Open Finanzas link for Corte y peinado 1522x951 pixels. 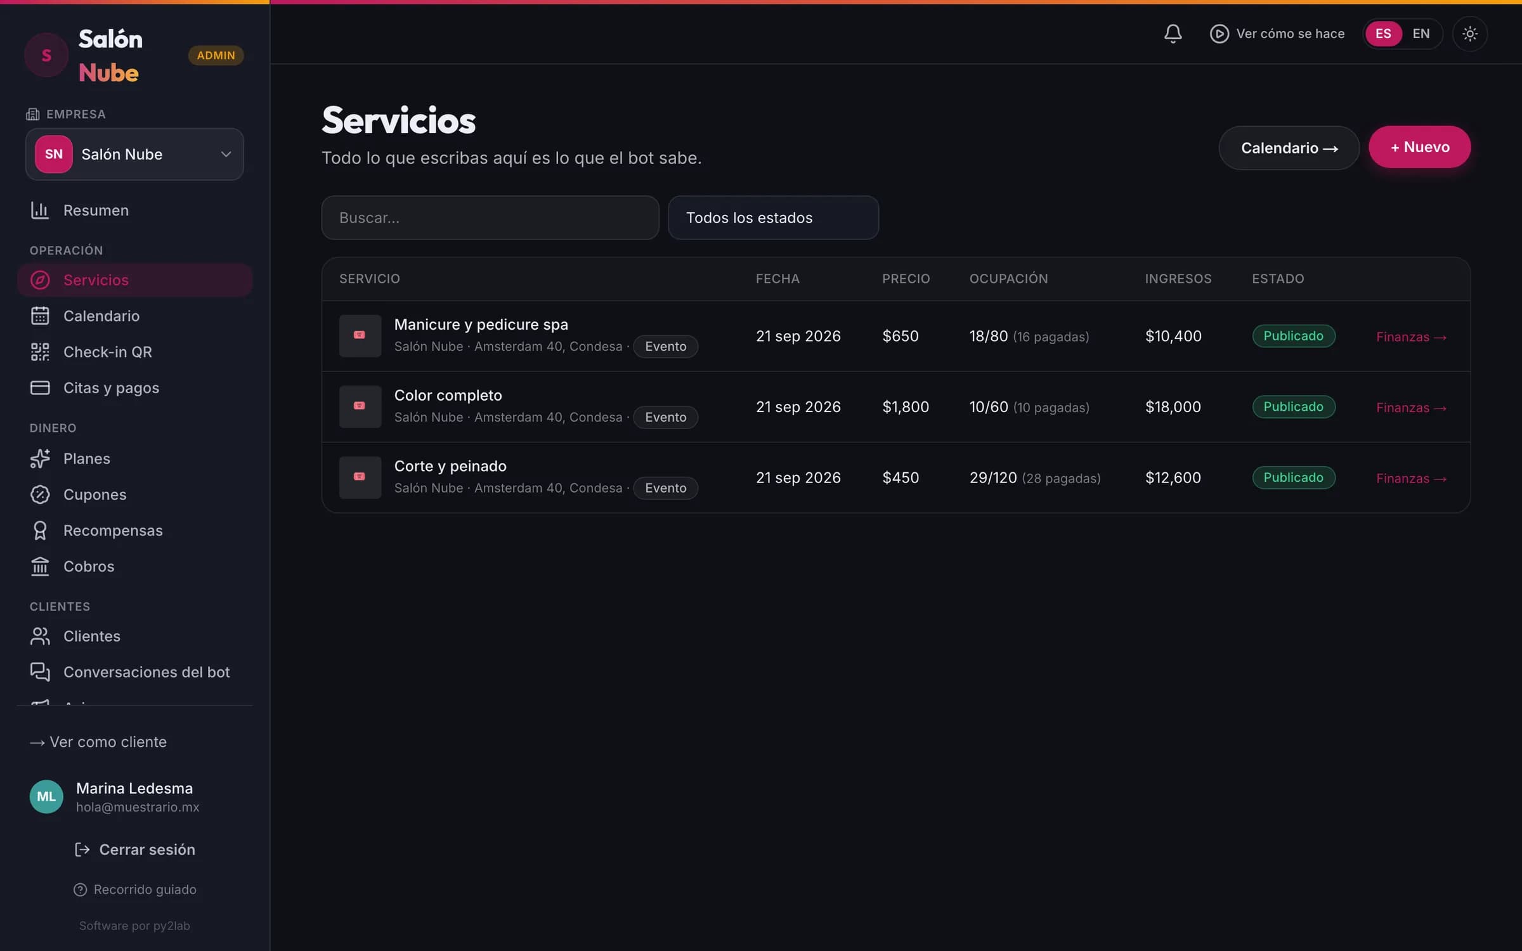pyautogui.click(x=1411, y=479)
